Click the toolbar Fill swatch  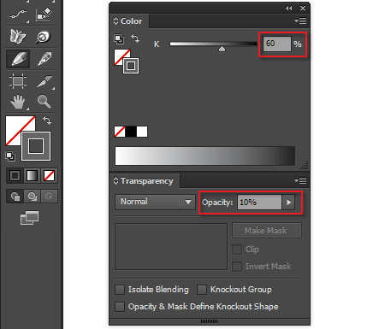[x=15, y=126]
